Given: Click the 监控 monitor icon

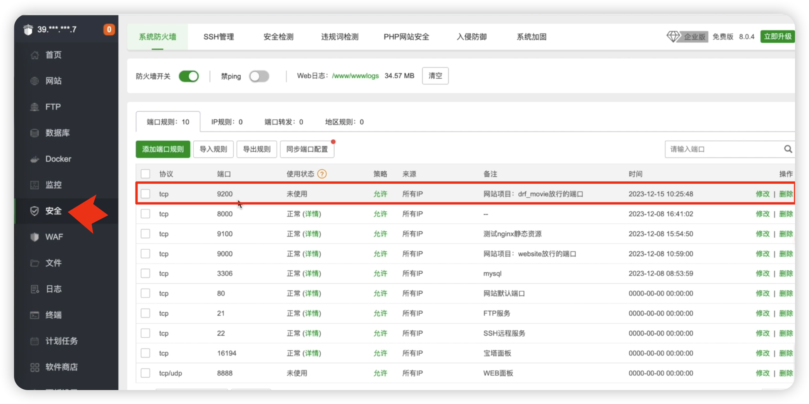Looking at the screenshot, I should pyautogui.click(x=35, y=185).
